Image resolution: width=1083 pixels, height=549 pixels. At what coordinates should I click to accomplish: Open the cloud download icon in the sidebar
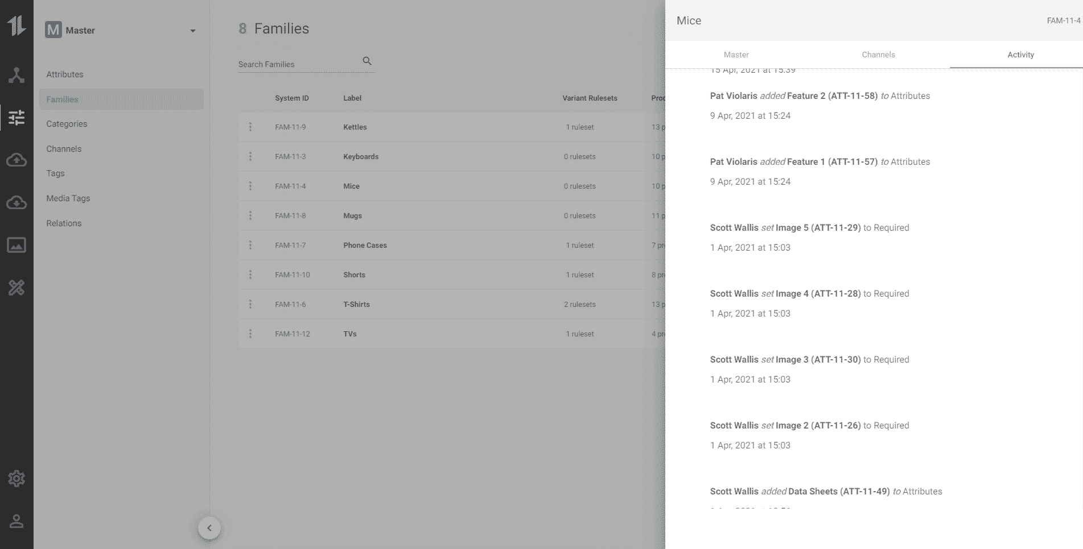tap(17, 203)
